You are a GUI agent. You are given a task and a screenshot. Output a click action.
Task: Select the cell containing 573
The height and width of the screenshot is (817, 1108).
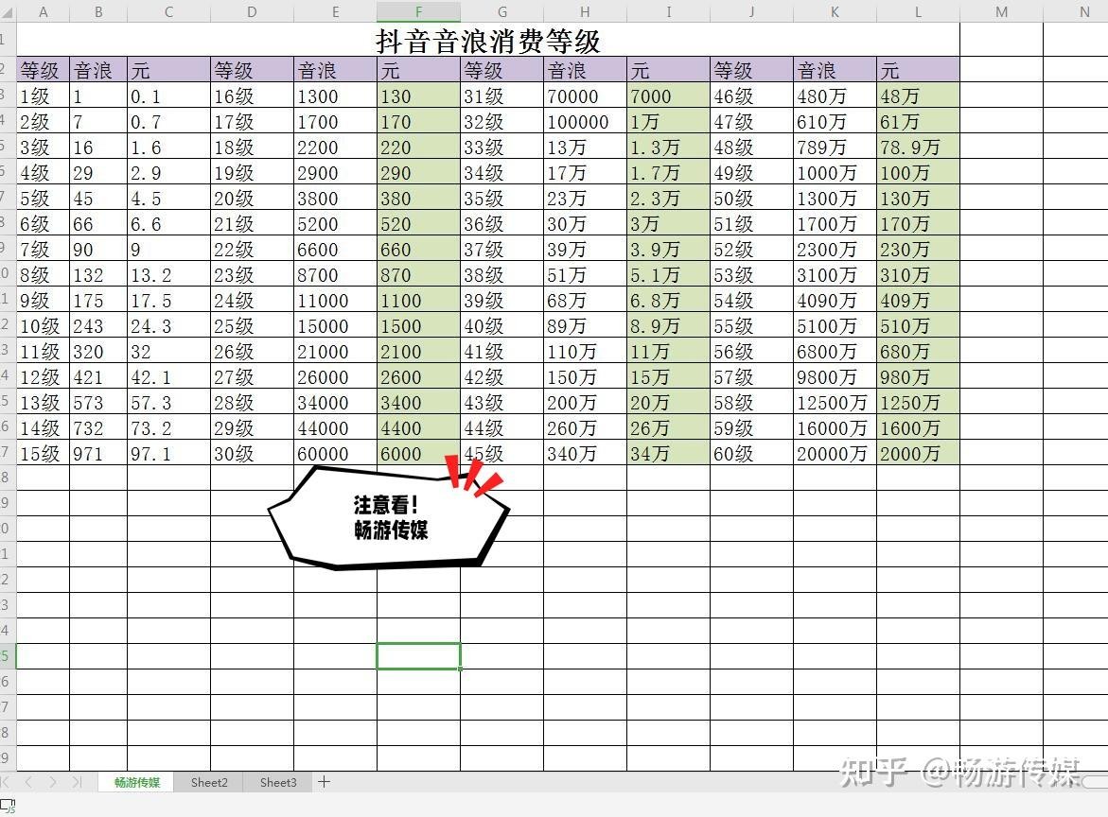click(x=98, y=402)
